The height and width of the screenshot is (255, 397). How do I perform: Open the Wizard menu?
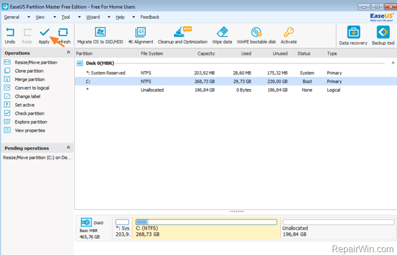pos(93,17)
